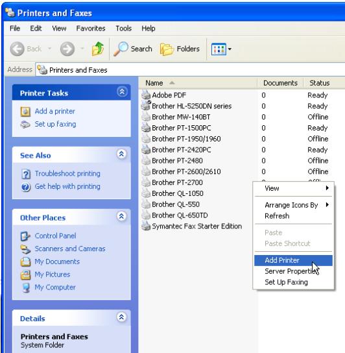Screen dimensions: 345x353
Task: Collapse the Other Places panel
Action: coord(121,216)
